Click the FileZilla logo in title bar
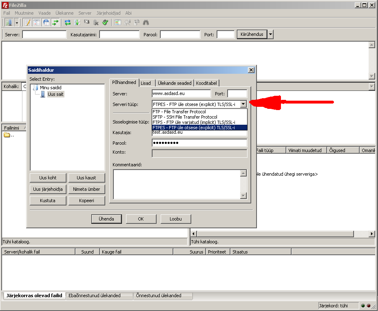Viewport: 378px width, 311px height. (5, 5)
